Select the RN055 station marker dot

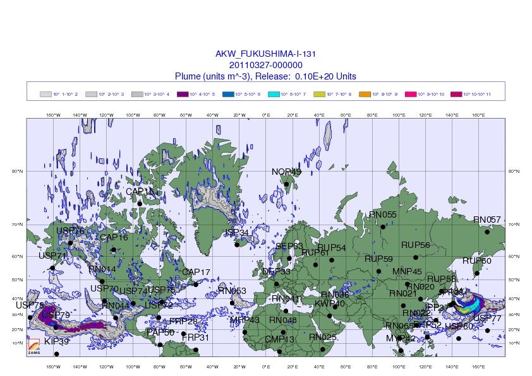(383, 226)
